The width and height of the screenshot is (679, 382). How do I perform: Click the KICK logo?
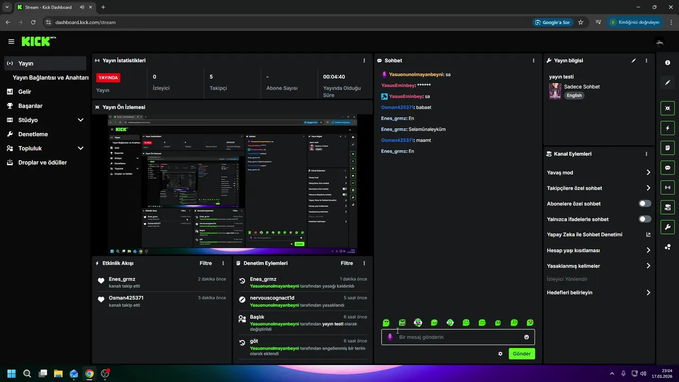[x=38, y=41]
